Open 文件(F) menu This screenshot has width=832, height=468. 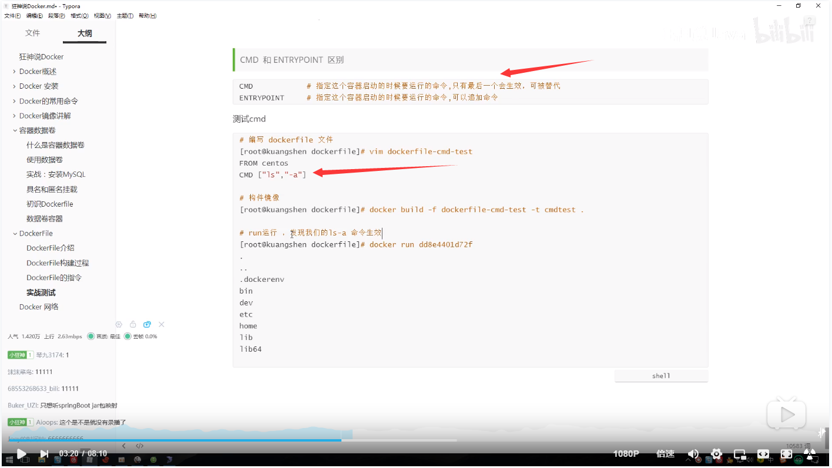12,16
